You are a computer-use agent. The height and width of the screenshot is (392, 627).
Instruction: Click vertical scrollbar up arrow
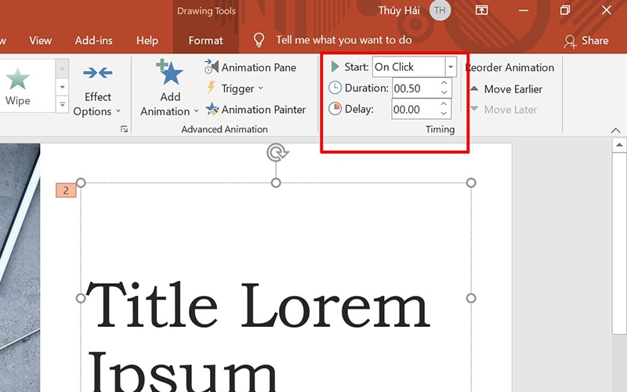pos(619,145)
